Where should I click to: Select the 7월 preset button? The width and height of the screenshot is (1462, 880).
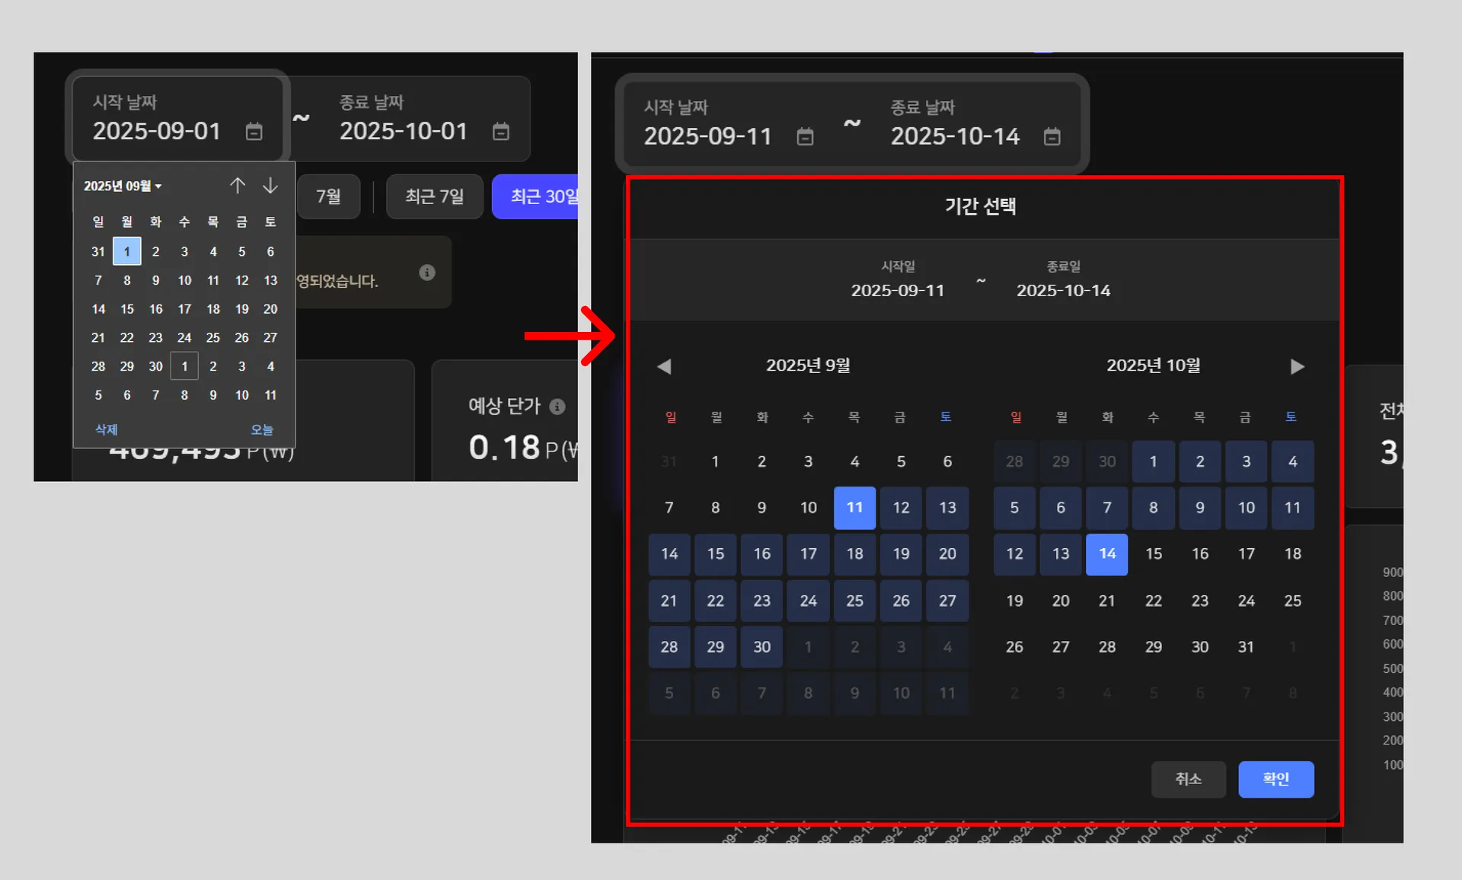tap(328, 197)
